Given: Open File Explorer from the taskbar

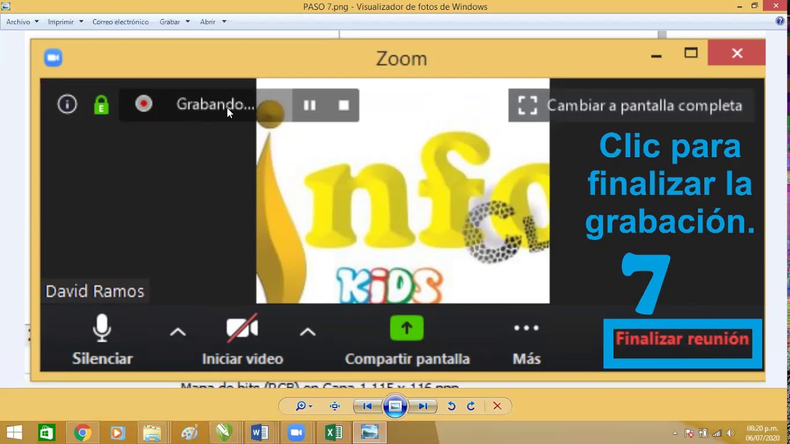Looking at the screenshot, I should [x=152, y=433].
